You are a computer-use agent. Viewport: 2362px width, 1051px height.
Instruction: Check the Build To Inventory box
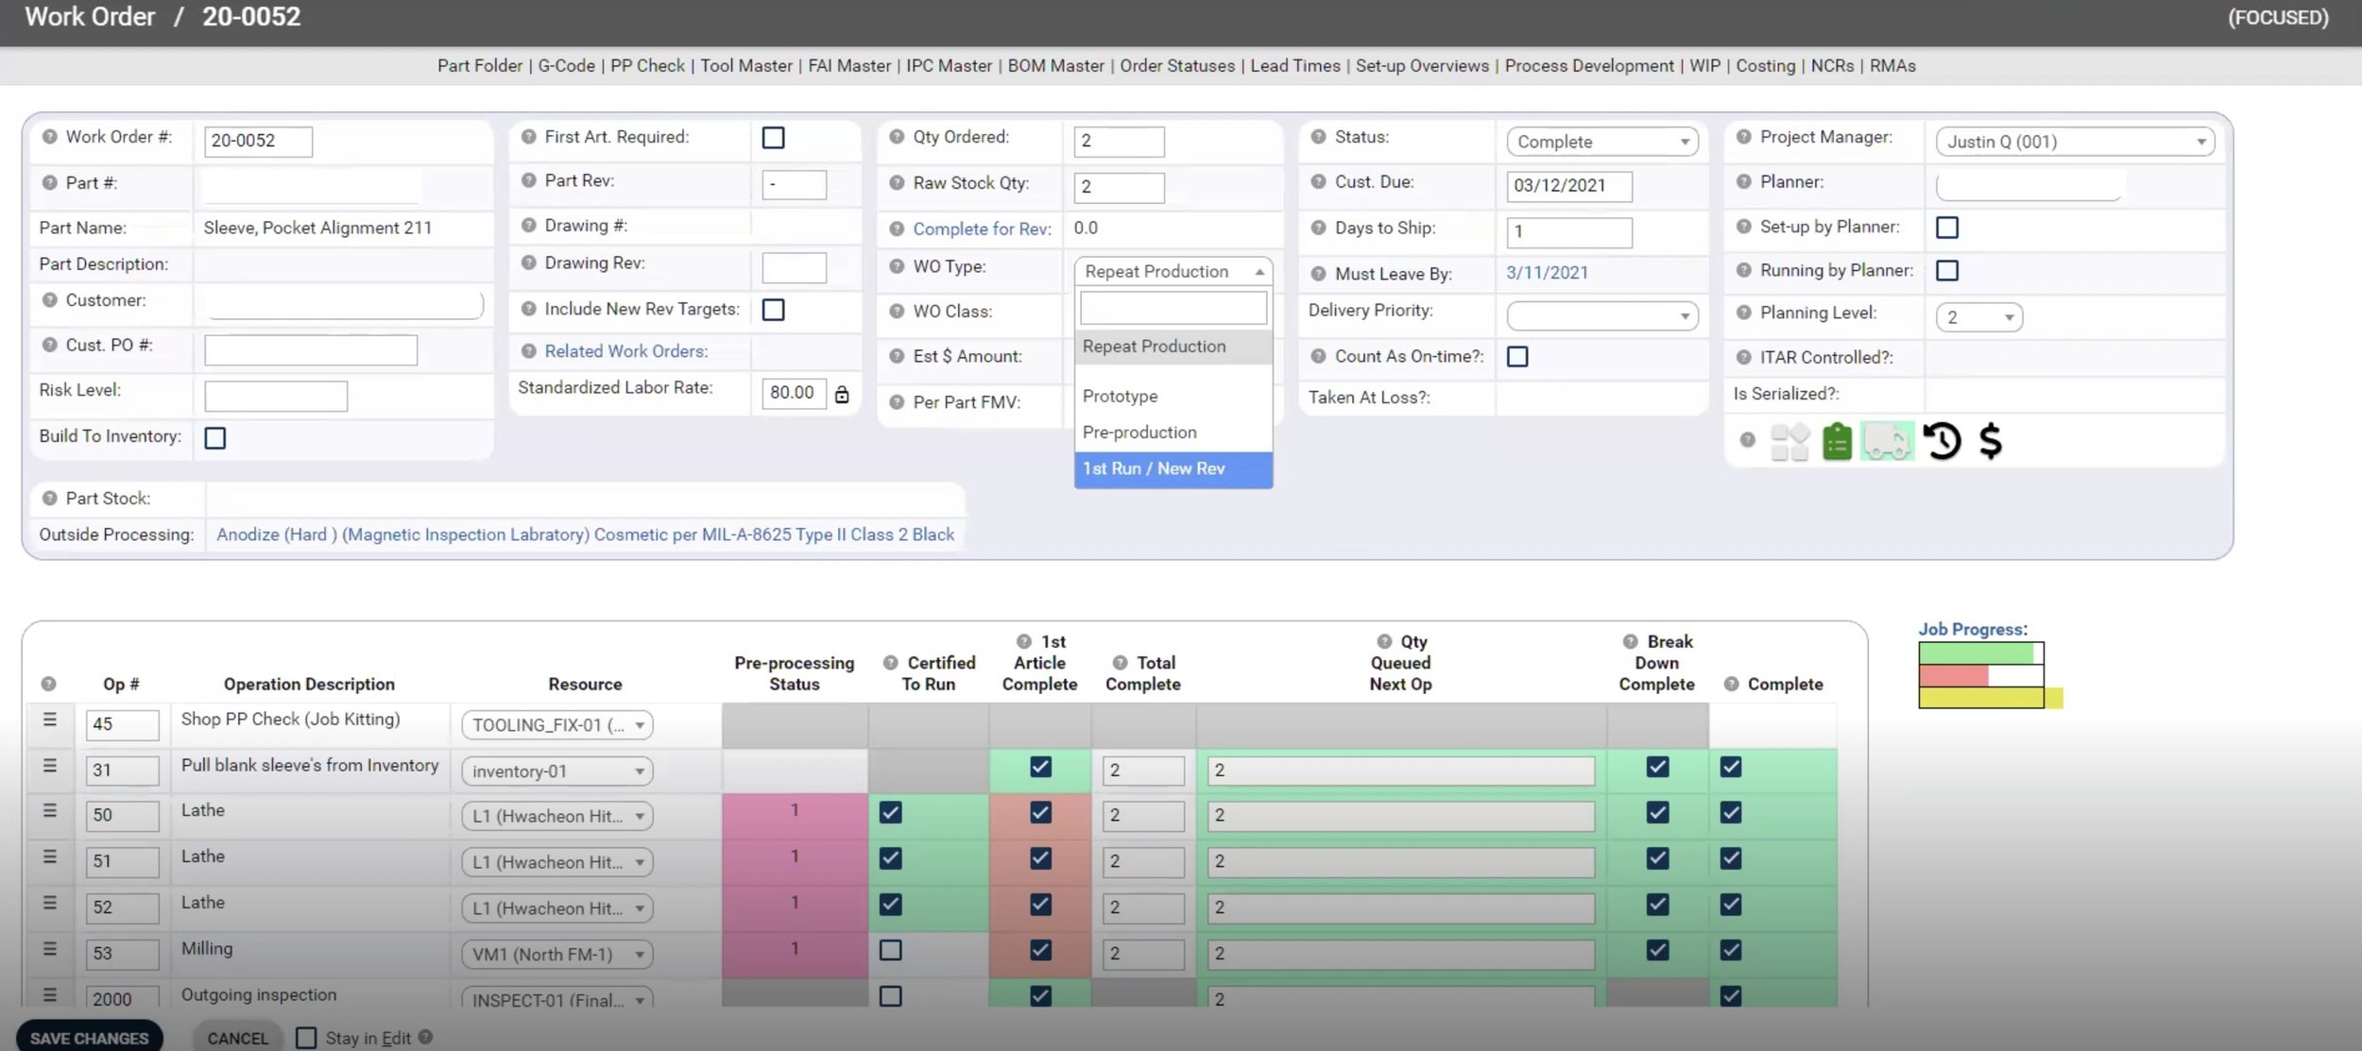point(215,438)
